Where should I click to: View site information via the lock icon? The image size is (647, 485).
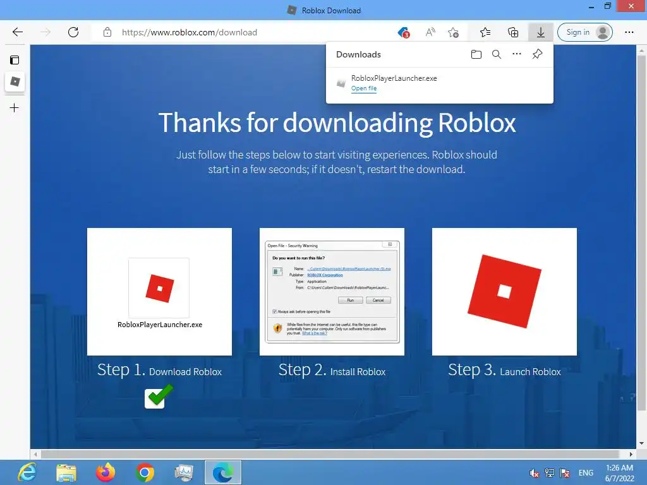pyautogui.click(x=107, y=32)
